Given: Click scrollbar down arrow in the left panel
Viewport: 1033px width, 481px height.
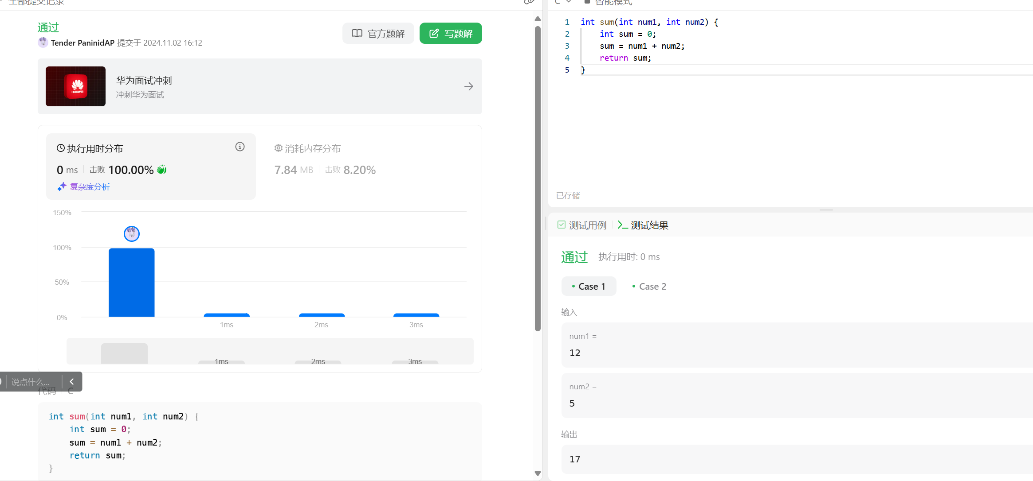Looking at the screenshot, I should click(x=538, y=473).
